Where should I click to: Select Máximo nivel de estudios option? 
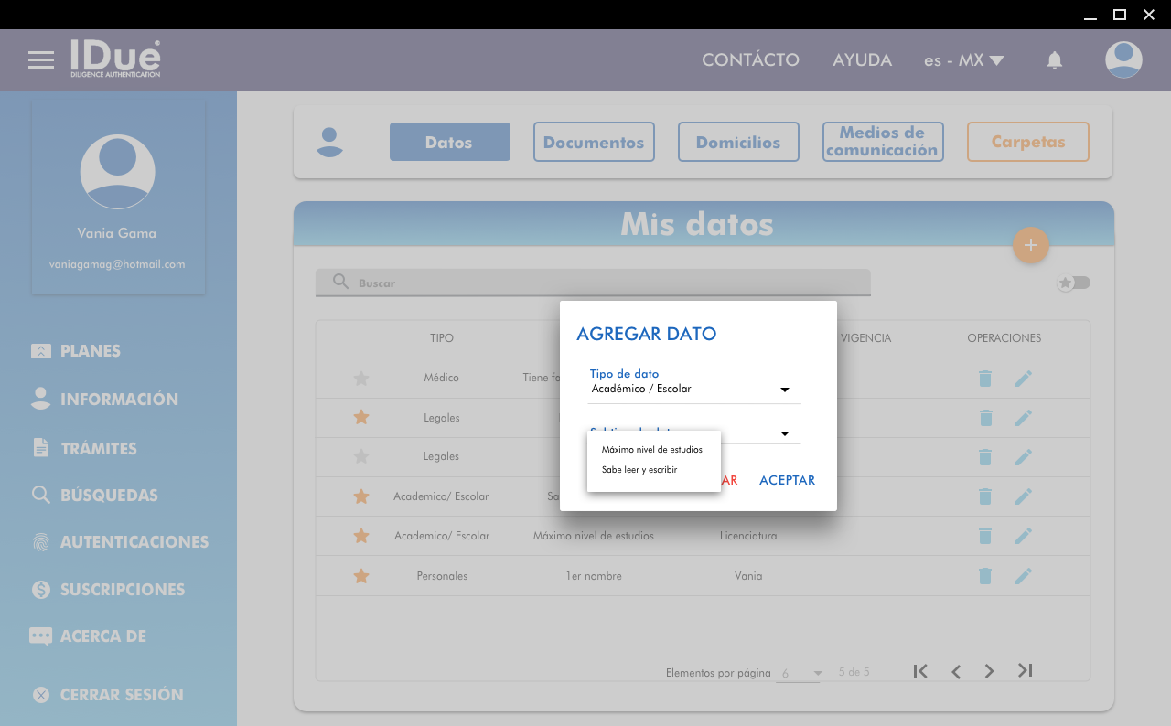pos(652,450)
